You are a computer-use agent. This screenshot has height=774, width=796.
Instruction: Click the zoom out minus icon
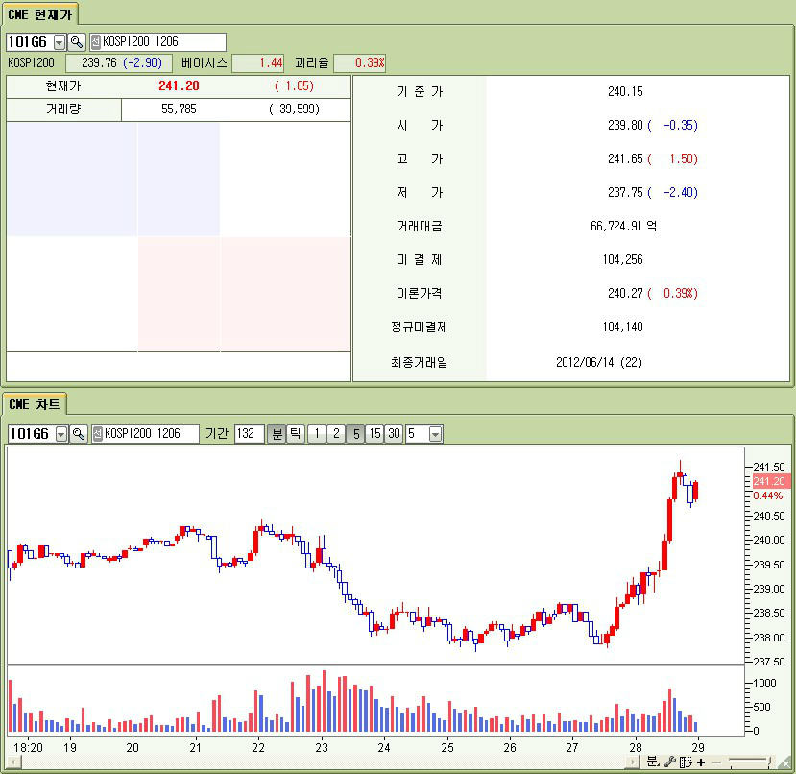coord(715,762)
